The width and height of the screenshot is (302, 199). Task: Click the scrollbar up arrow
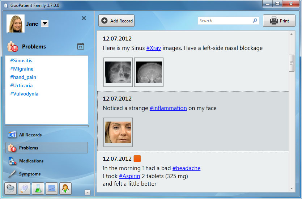coord(292,34)
